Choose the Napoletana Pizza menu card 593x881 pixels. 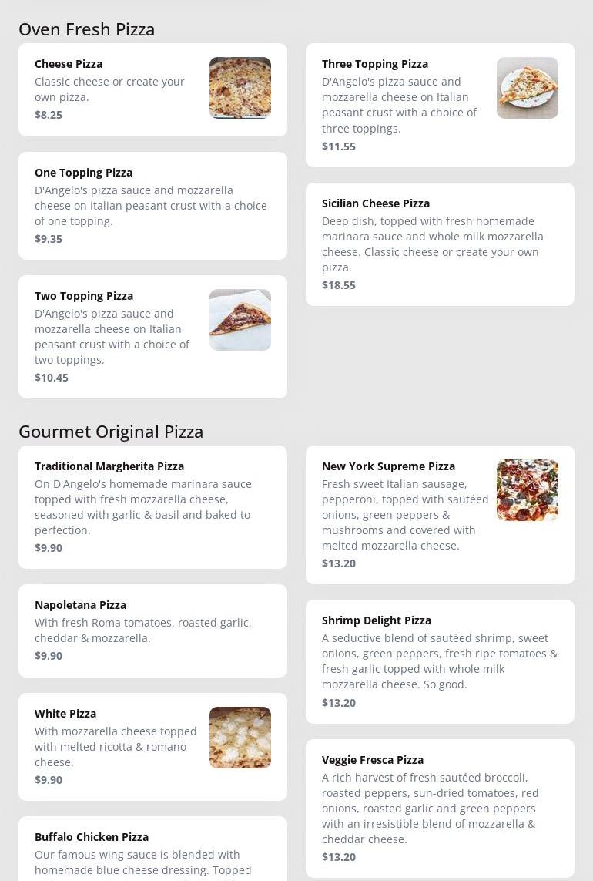[x=152, y=631]
